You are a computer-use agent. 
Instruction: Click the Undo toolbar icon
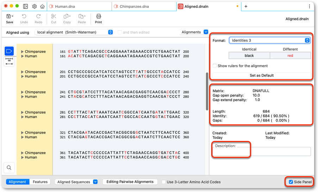point(24,16)
